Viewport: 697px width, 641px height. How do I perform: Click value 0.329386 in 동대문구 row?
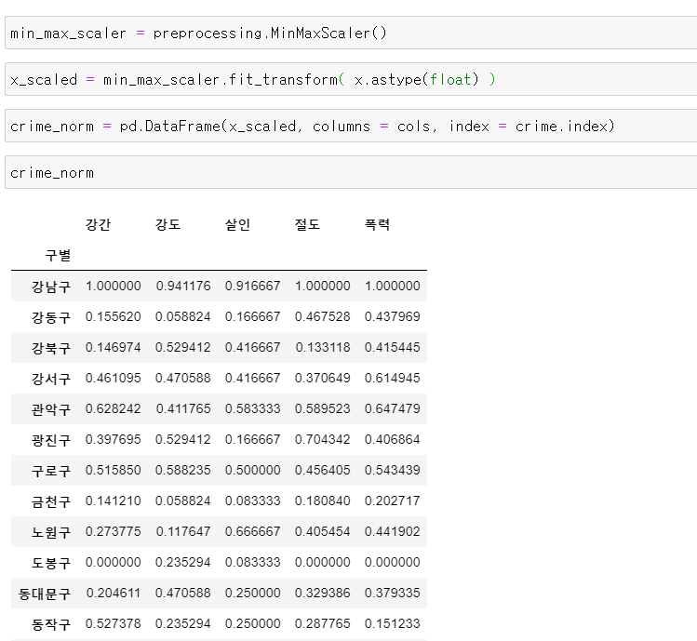tap(323, 593)
